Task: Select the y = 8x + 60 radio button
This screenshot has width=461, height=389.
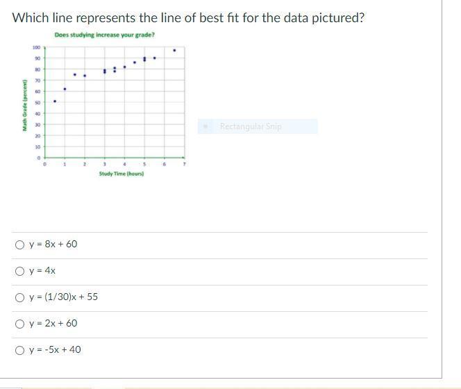Action: point(19,245)
